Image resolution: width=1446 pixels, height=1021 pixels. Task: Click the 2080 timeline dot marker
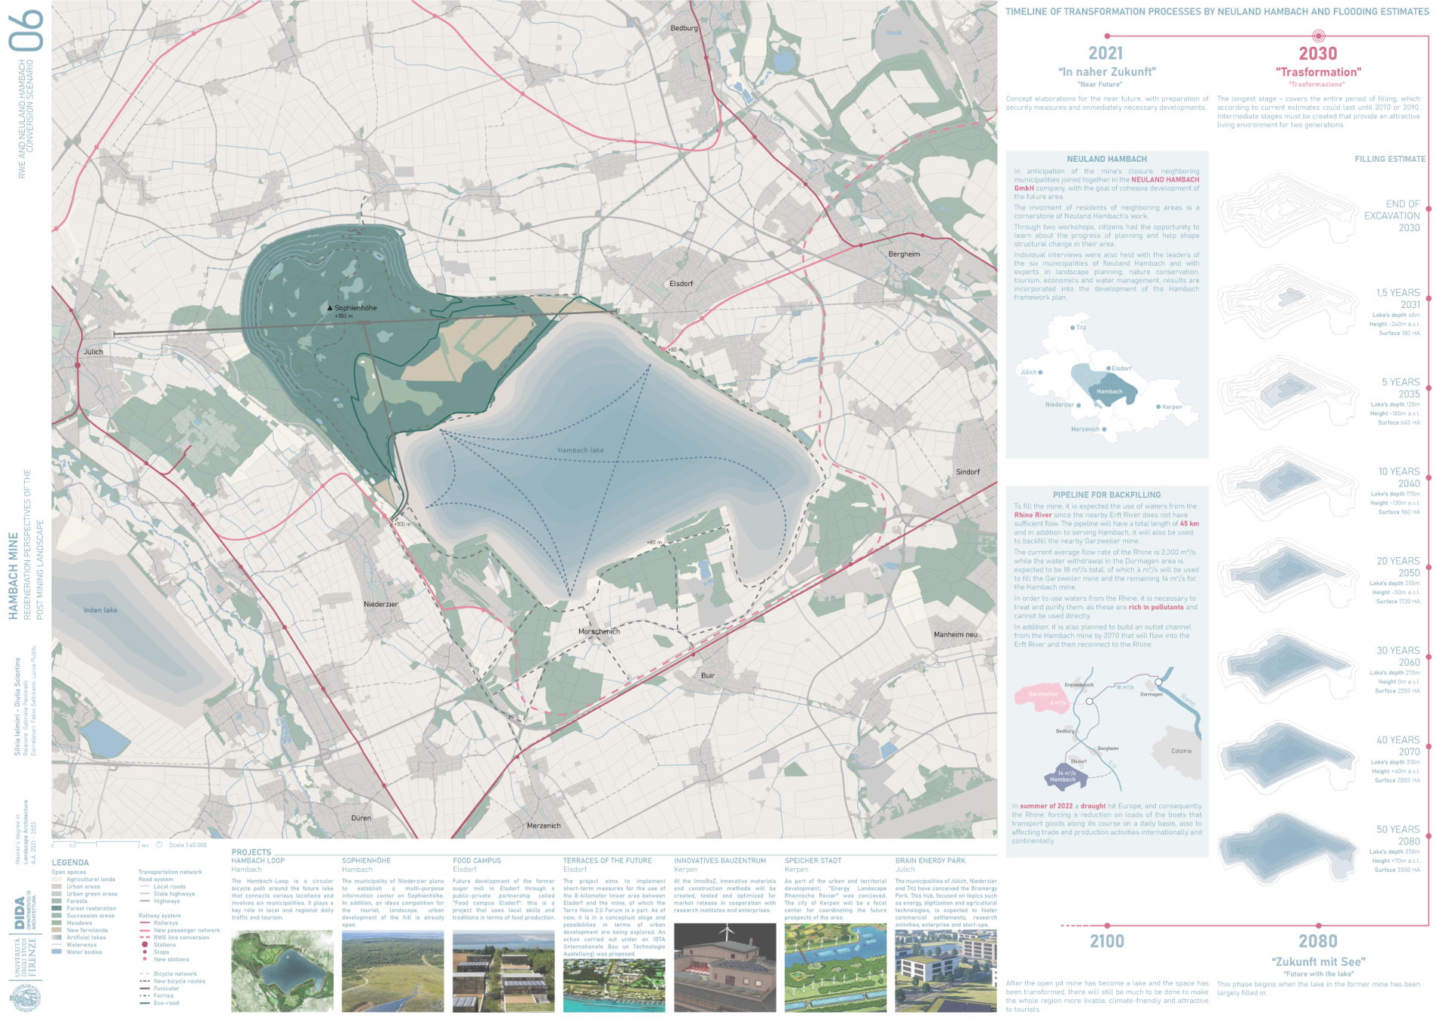tap(1318, 925)
